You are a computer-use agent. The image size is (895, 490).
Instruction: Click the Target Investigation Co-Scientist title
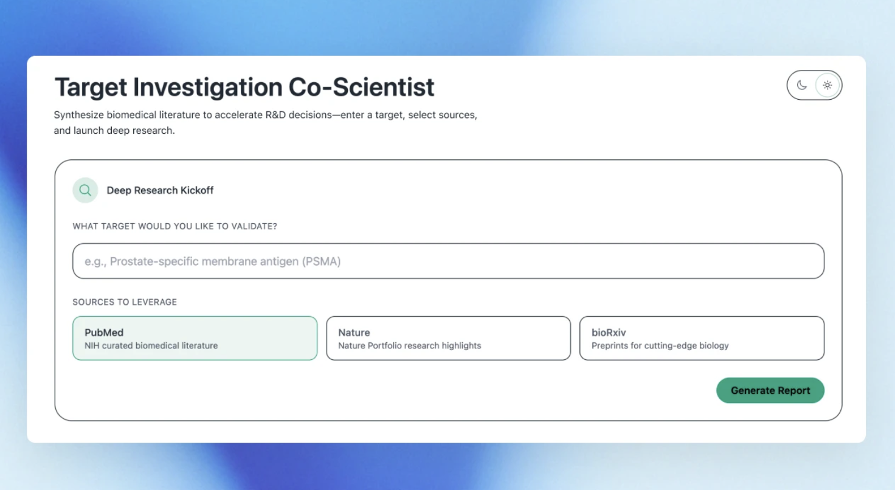[244, 88]
